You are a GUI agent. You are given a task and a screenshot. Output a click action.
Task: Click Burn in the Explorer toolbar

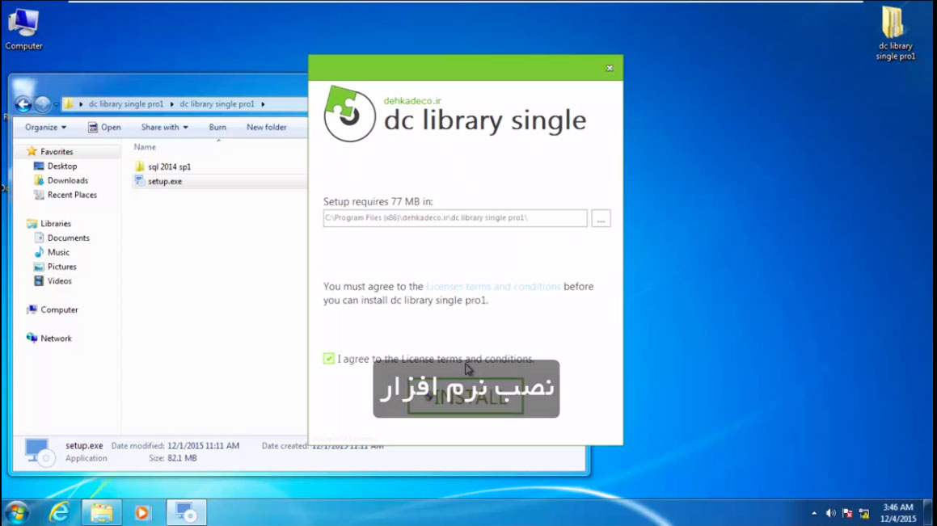click(217, 127)
